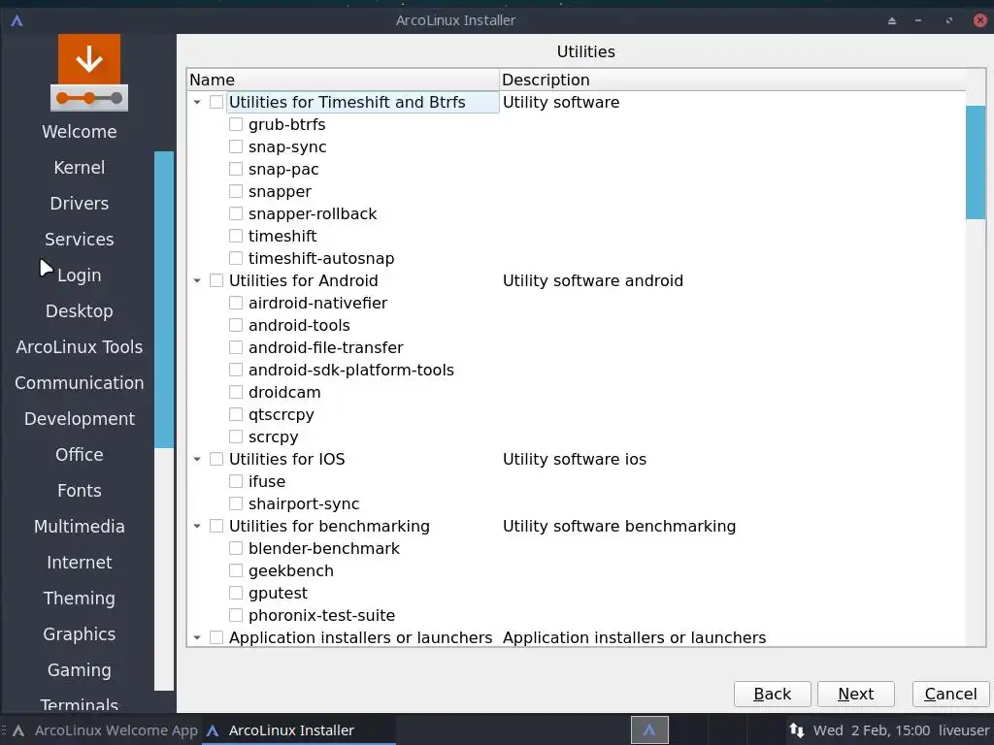Open the Kernel section in sidebar

(x=80, y=167)
